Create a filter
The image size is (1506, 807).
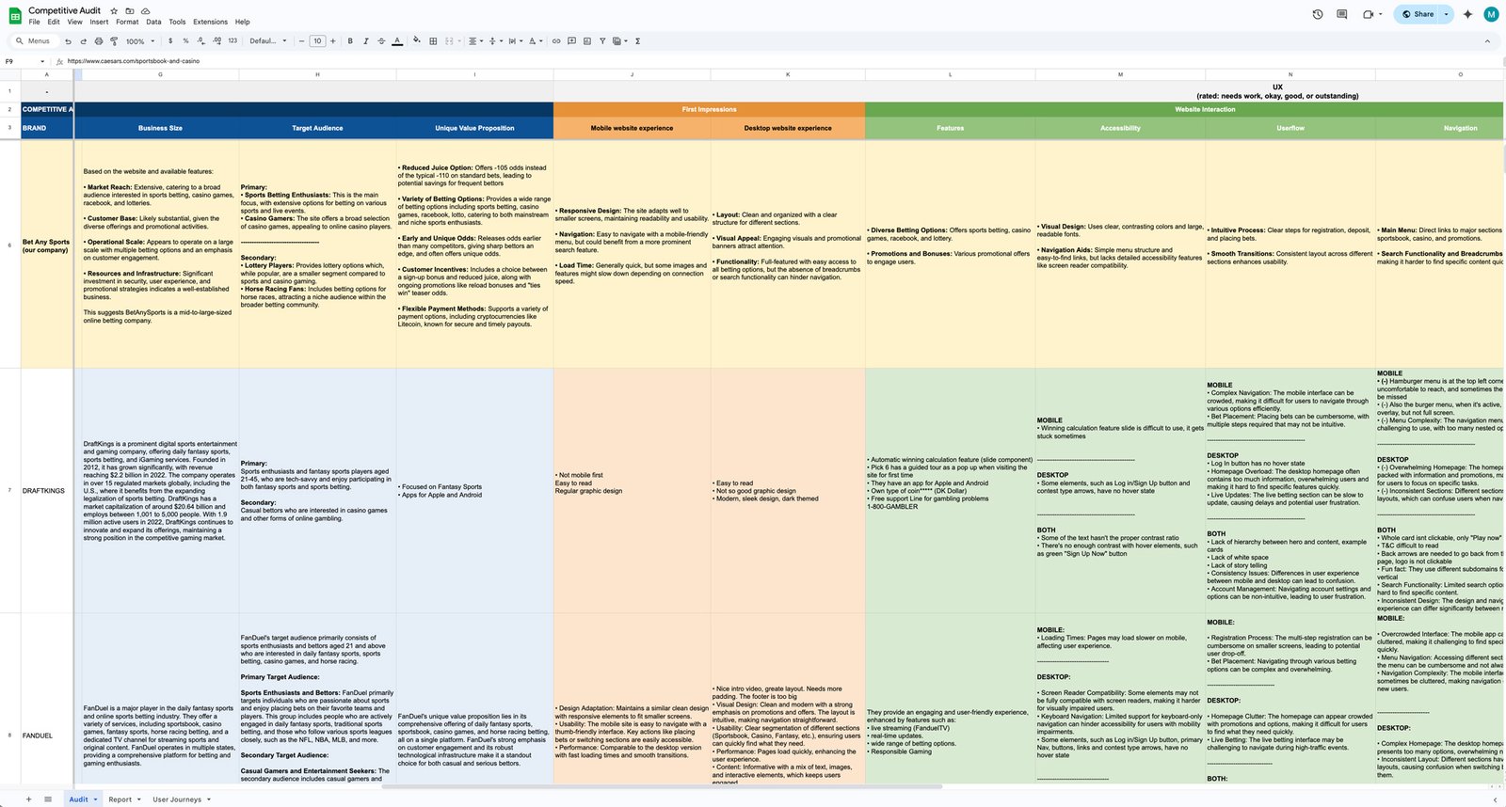603,41
